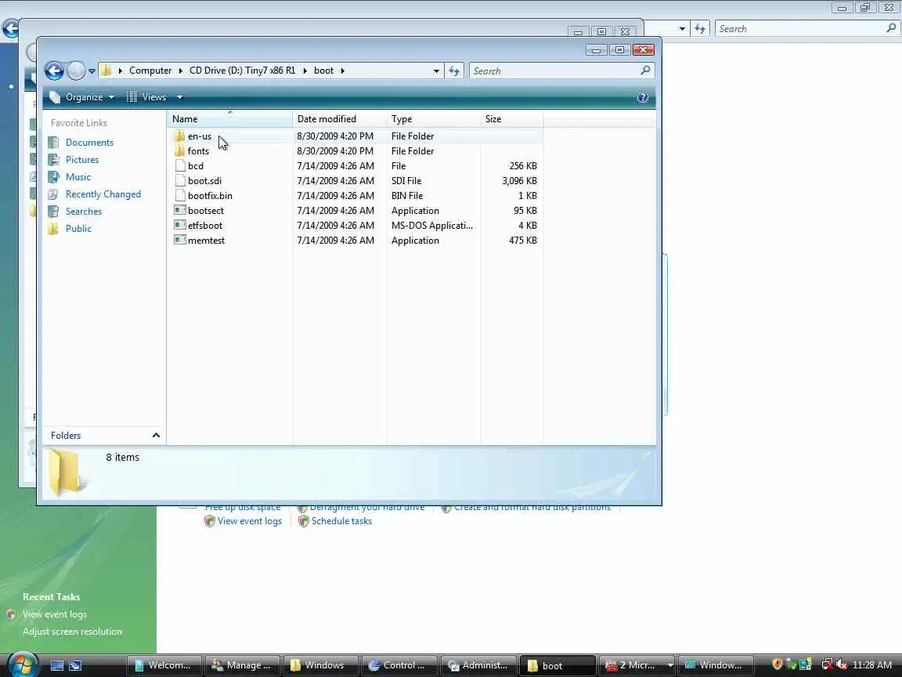Click View event logs link in Control Panel window
The height and width of the screenshot is (677, 902).
(249, 521)
